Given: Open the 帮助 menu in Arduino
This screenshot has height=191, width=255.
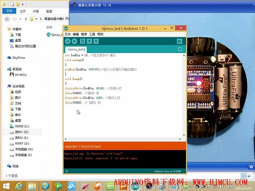Looking at the screenshot, I should [x=101, y=34].
